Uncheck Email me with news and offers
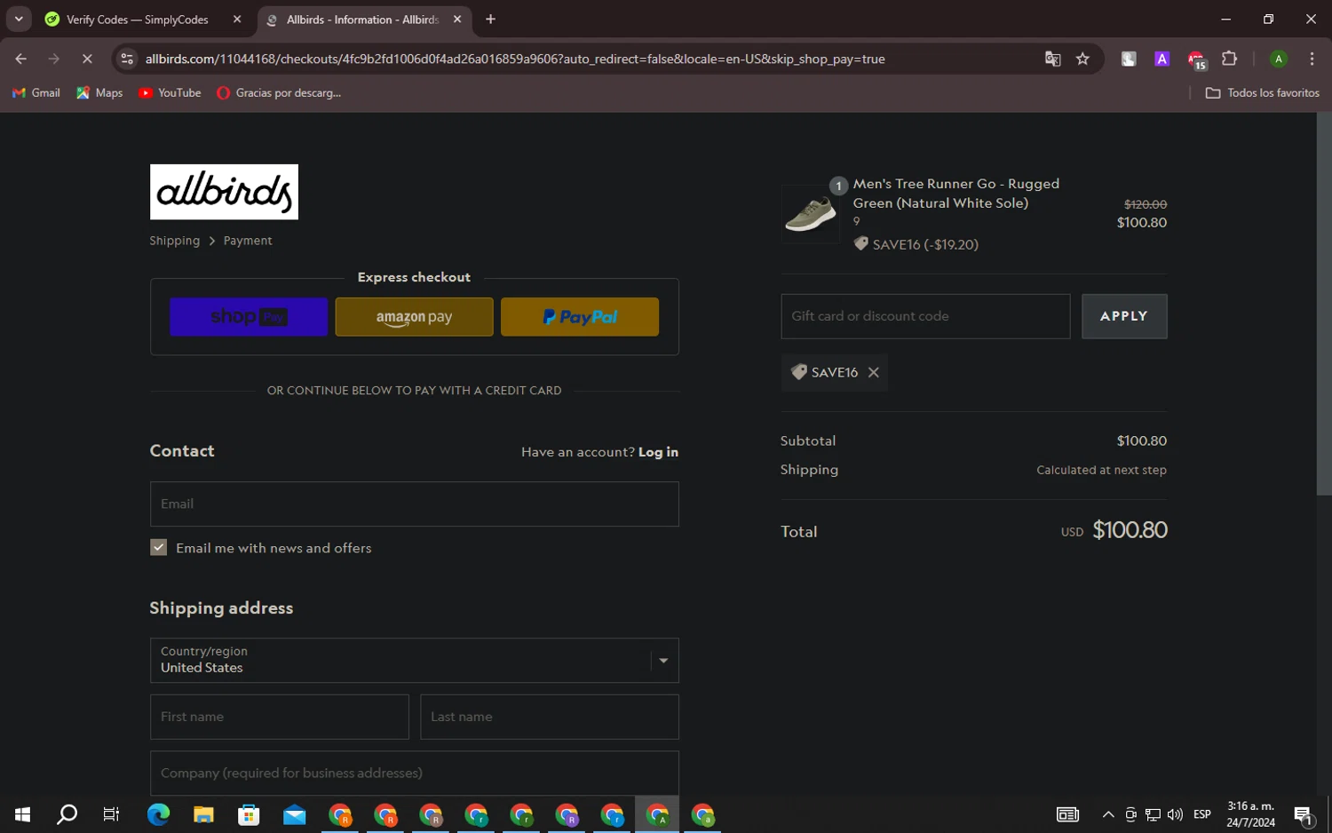 click(x=159, y=548)
